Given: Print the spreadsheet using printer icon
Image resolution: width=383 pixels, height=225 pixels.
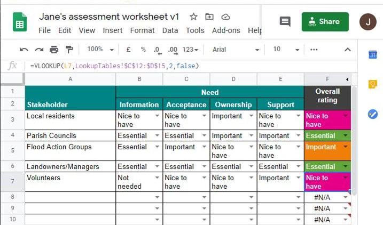Looking at the screenshot, I should (x=54, y=50).
